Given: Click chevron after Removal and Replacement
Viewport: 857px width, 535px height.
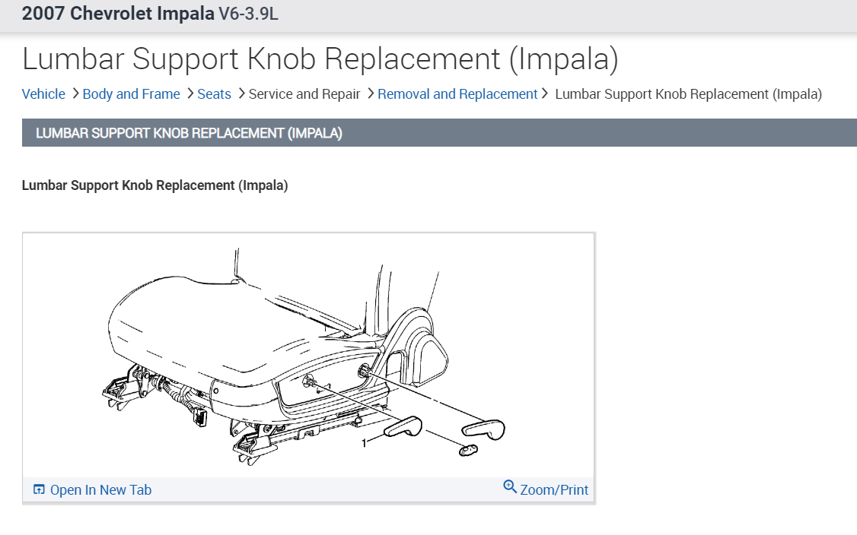Looking at the screenshot, I should click(545, 93).
